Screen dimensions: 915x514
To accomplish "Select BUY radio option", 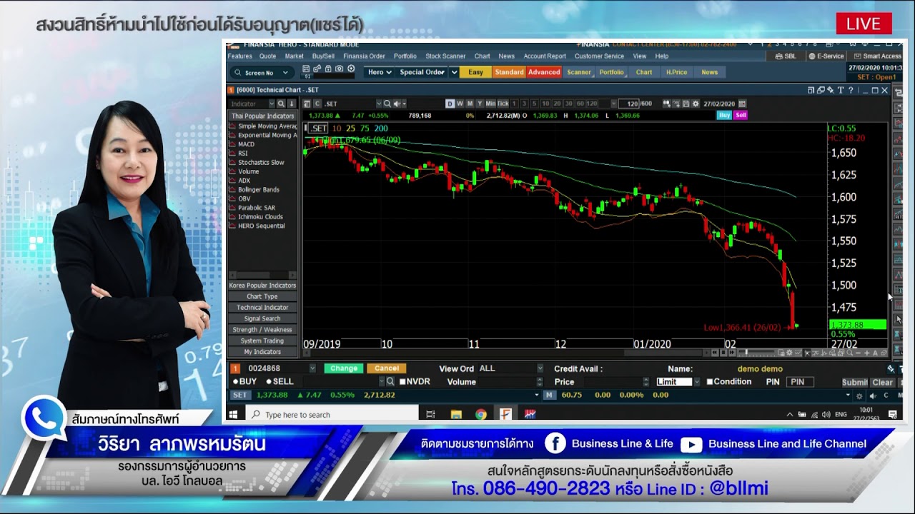I will point(245,382).
